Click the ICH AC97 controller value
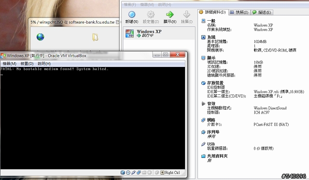The height and width of the screenshot is (180, 309). [262, 113]
